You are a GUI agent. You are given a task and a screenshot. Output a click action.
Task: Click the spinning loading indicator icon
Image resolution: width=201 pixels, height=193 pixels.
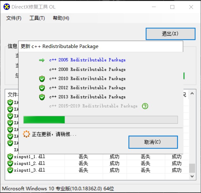pyautogui.click(x=26, y=134)
